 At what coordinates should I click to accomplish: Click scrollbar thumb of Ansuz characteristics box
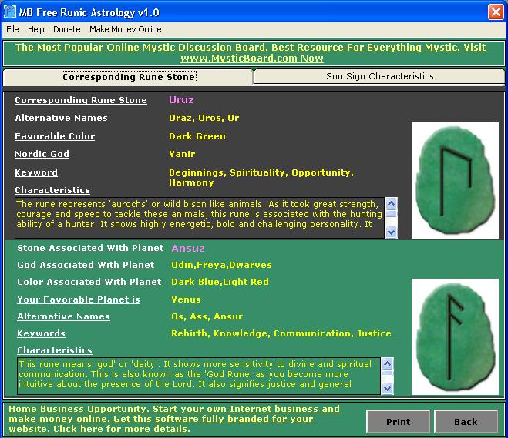pyautogui.click(x=388, y=373)
